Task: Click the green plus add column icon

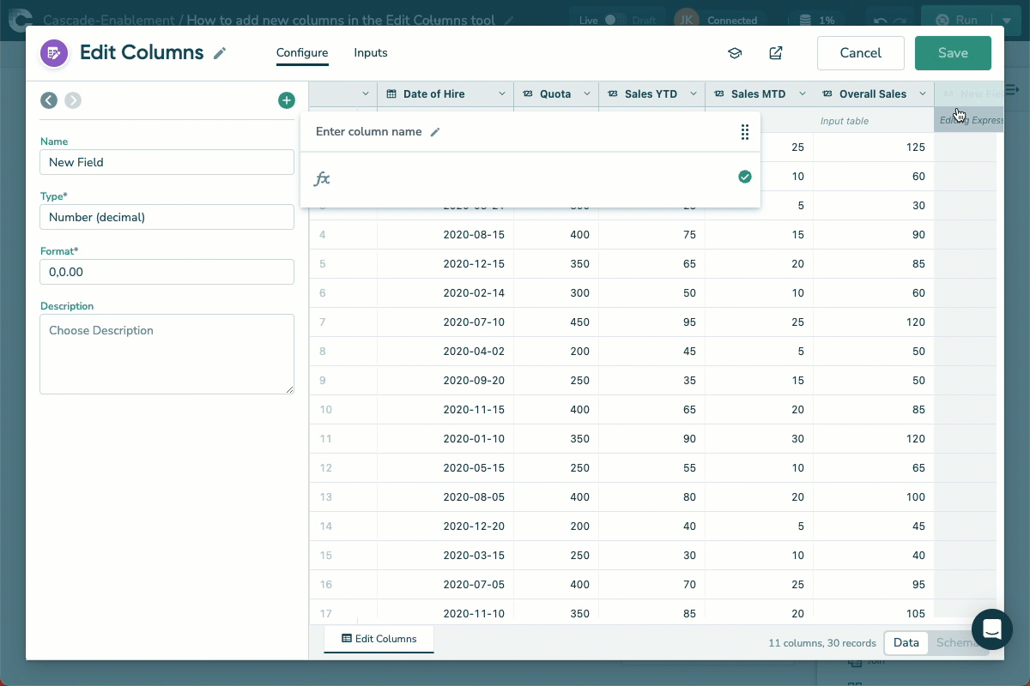Action: 287,100
